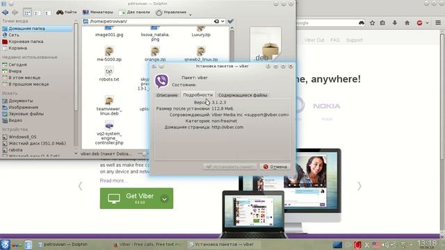Select the image001.jpg file
Viewport: 445px width, 250px height.
[x=109, y=32]
